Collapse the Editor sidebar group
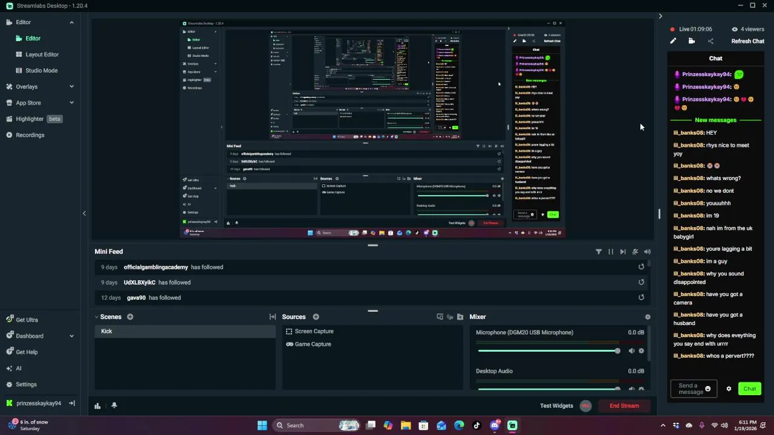The image size is (774, 435). tap(71, 22)
